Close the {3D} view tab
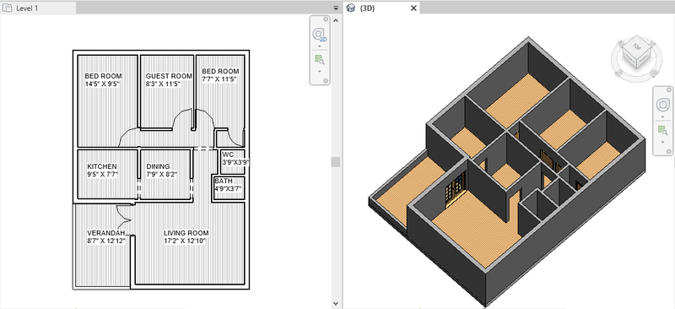 coord(413,8)
